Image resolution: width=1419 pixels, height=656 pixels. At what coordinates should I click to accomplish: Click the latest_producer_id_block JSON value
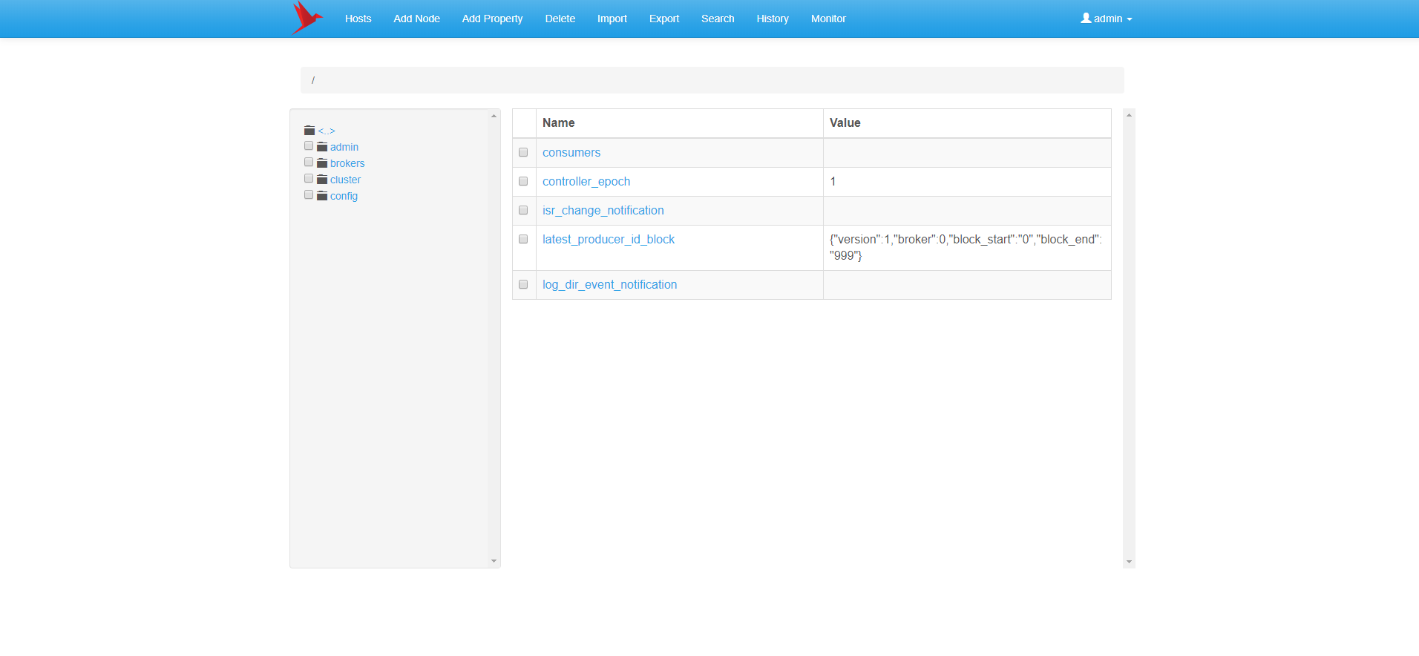(966, 247)
